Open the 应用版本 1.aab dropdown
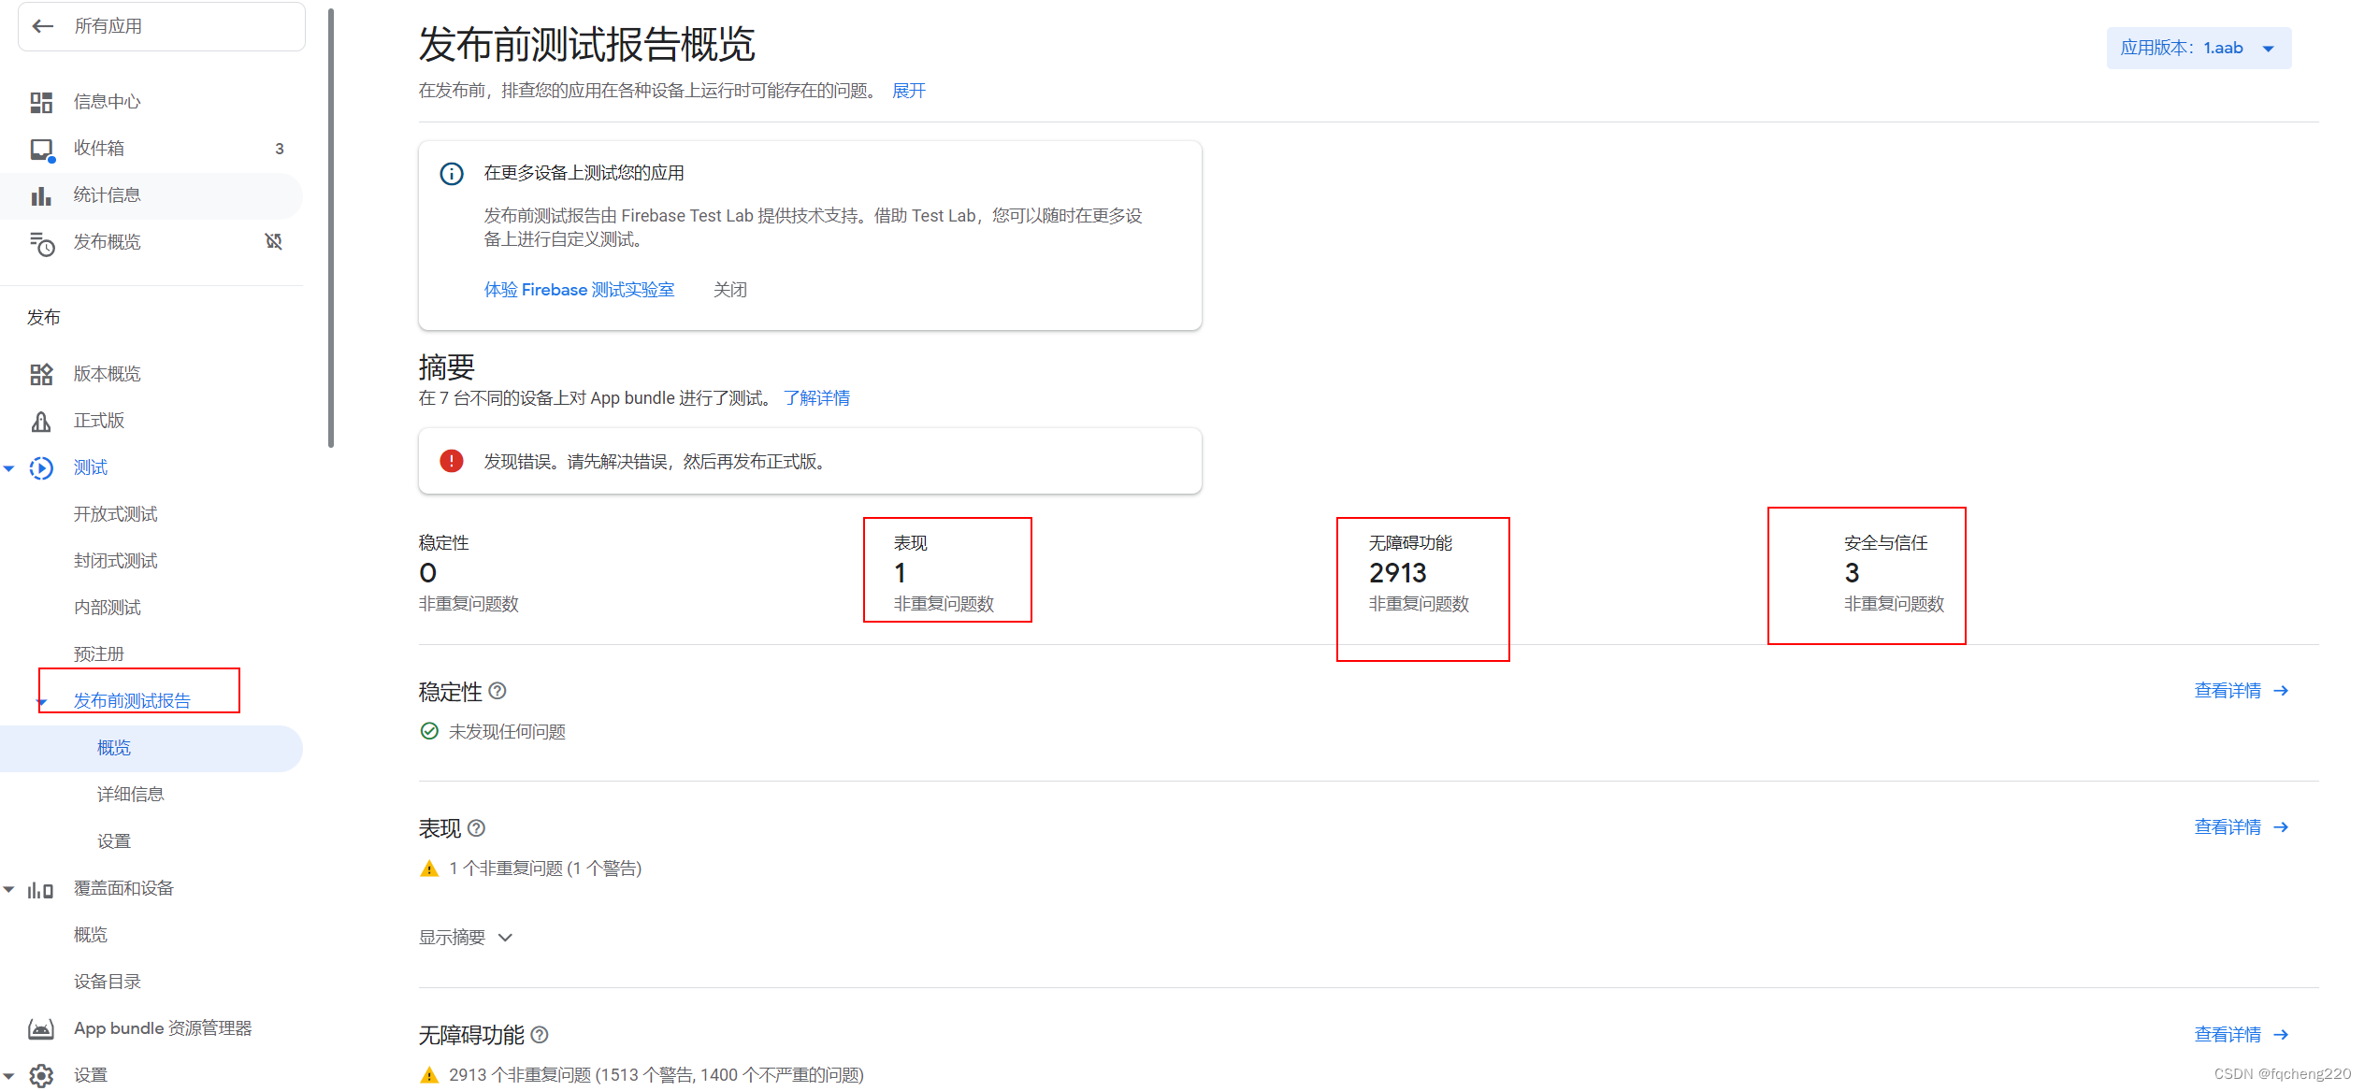 pos(2199,48)
